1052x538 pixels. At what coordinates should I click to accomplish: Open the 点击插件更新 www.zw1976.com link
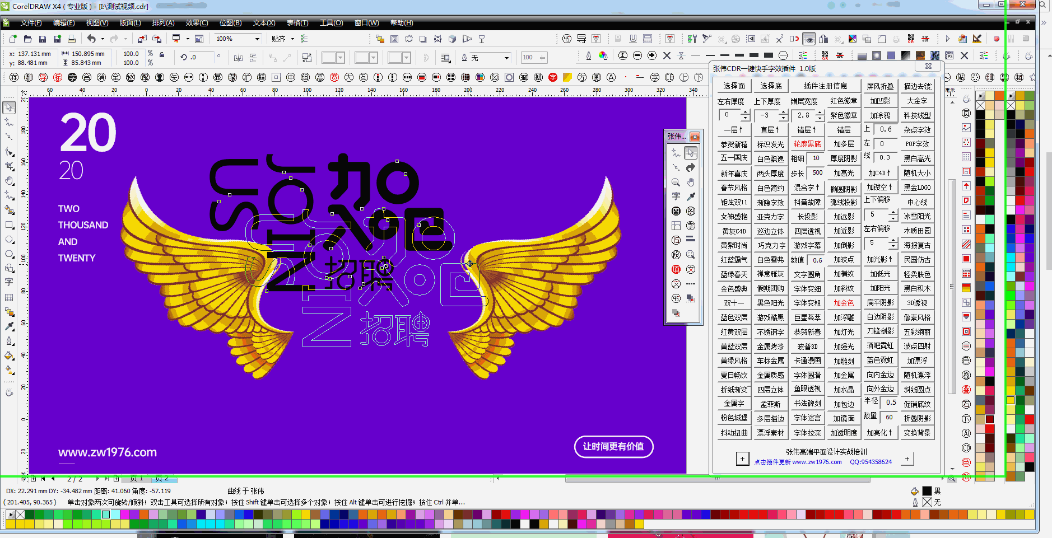click(798, 462)
